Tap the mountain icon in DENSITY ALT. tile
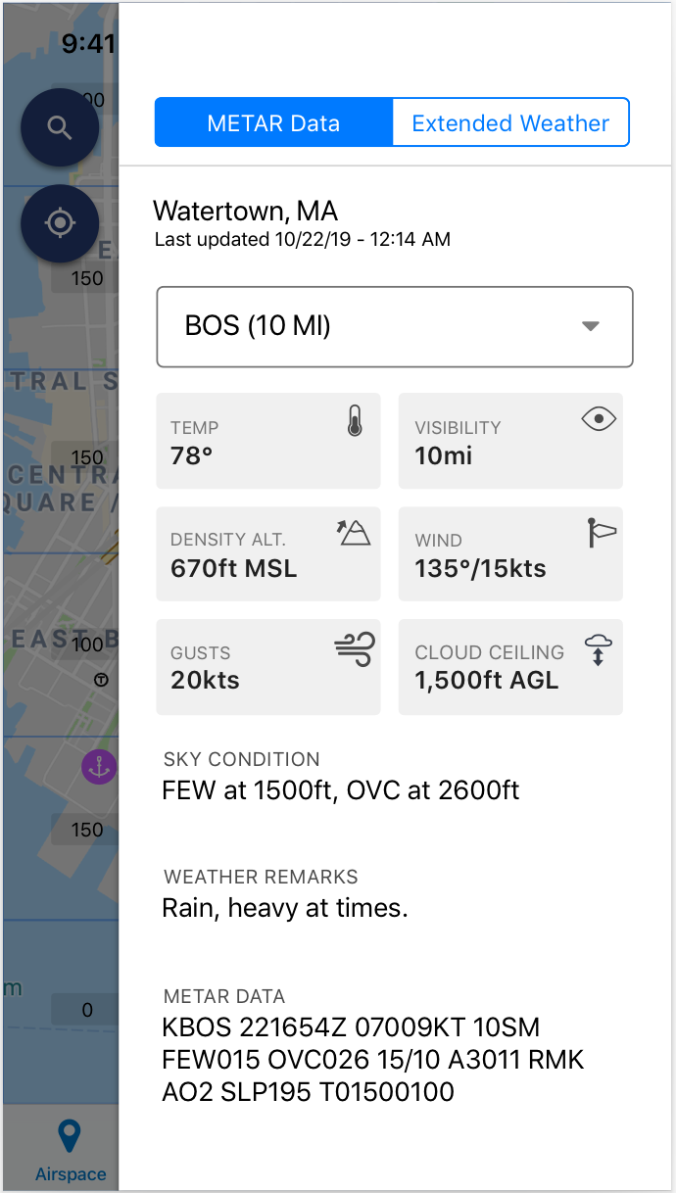The width and height of the screenshot is (676, 1193). [x=354, y=533]
